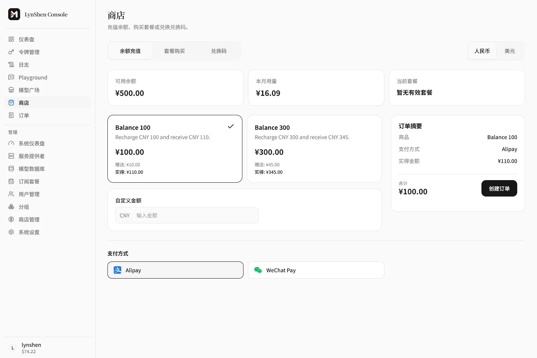
Task: Click the 自定义金额 CNY input field
Action: [x=187, y=215]
